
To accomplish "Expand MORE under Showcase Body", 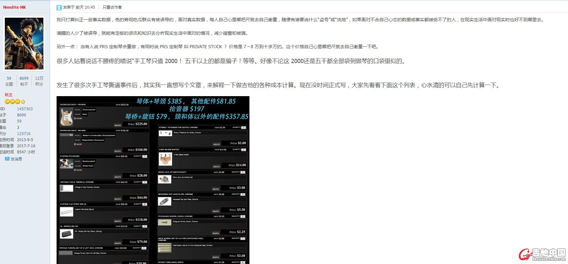I will tap(79, 119).
